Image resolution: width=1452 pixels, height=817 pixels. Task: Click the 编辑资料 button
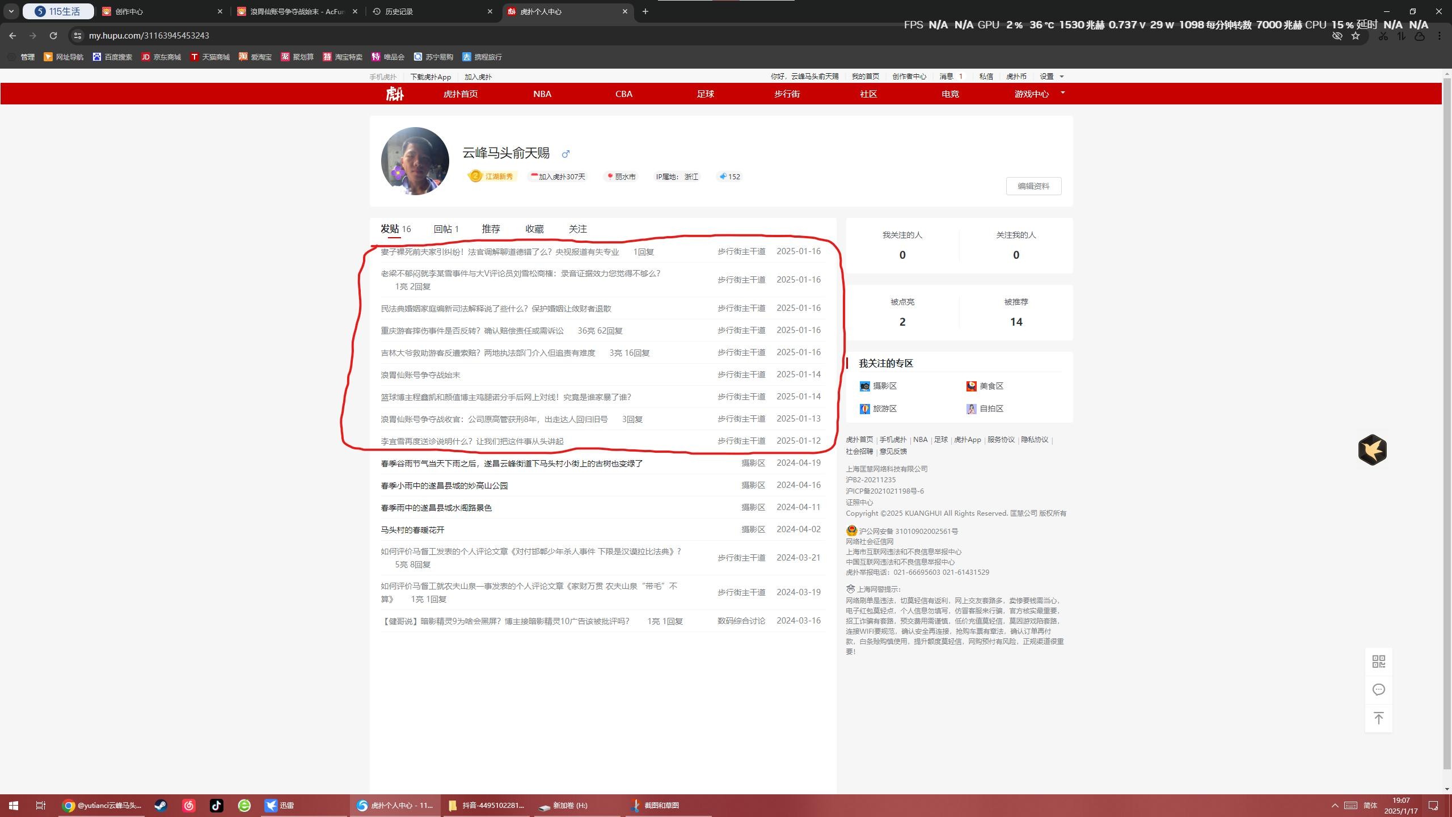(1033, 186)
